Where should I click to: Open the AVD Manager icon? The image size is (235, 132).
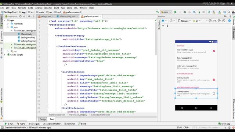click(x=214, y=12)
